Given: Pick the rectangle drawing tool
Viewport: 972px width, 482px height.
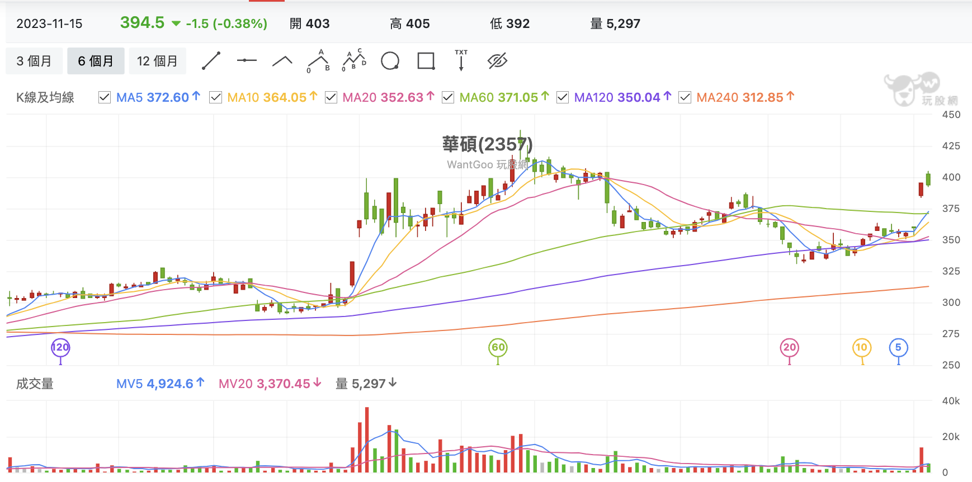Looking at the screenshot, I should tap(426, 60).
